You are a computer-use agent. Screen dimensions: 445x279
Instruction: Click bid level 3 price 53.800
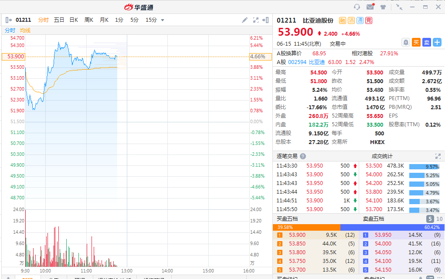[297, 252]
